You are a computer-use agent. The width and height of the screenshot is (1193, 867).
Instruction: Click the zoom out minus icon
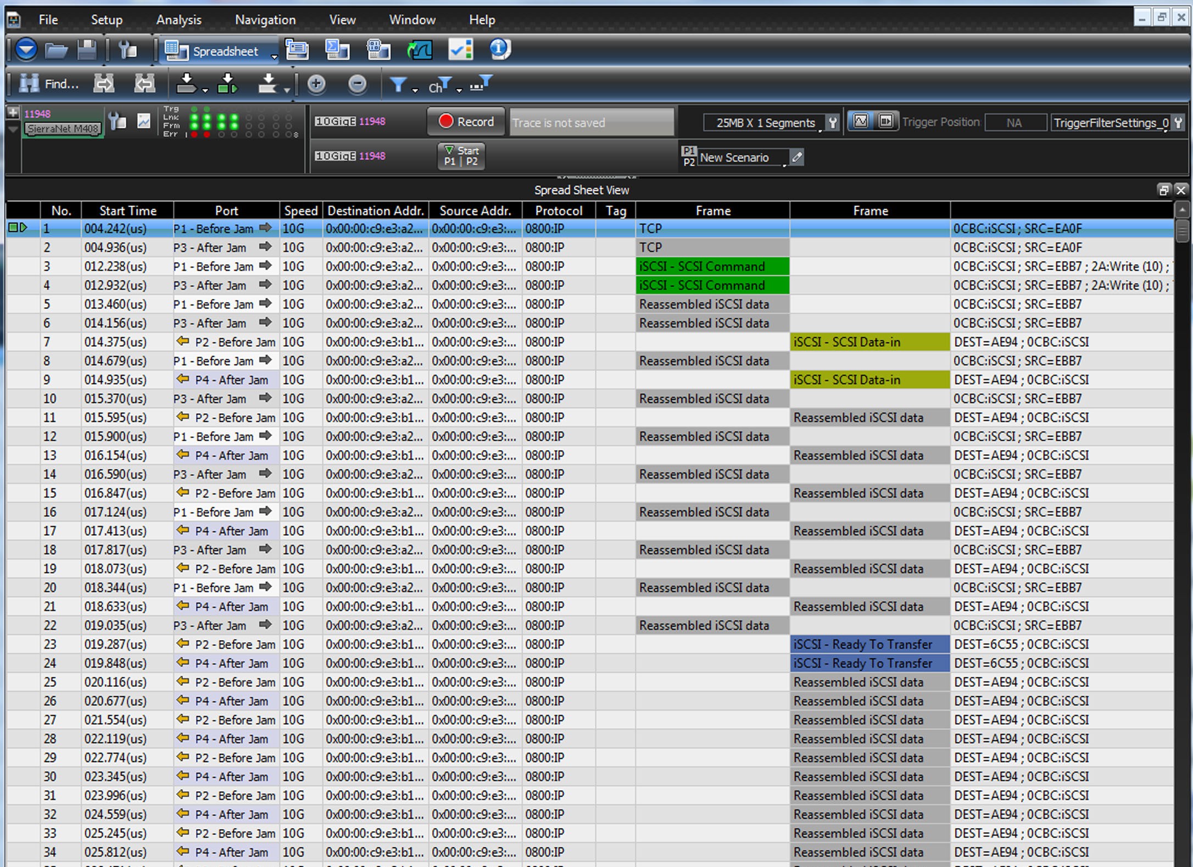357,84
